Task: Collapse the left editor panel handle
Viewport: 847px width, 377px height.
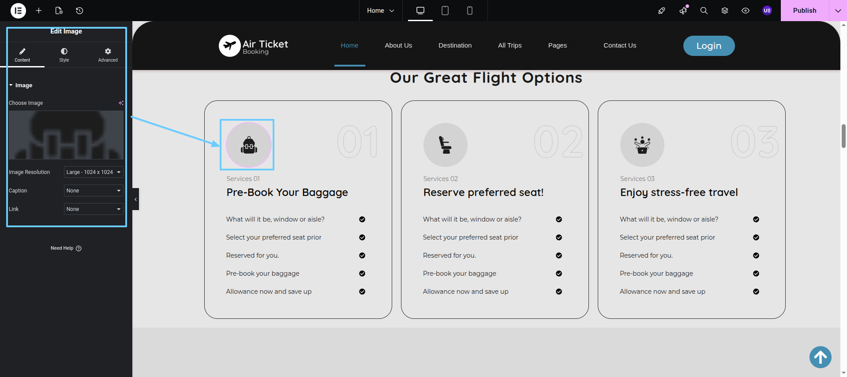Action: [135, 200]
